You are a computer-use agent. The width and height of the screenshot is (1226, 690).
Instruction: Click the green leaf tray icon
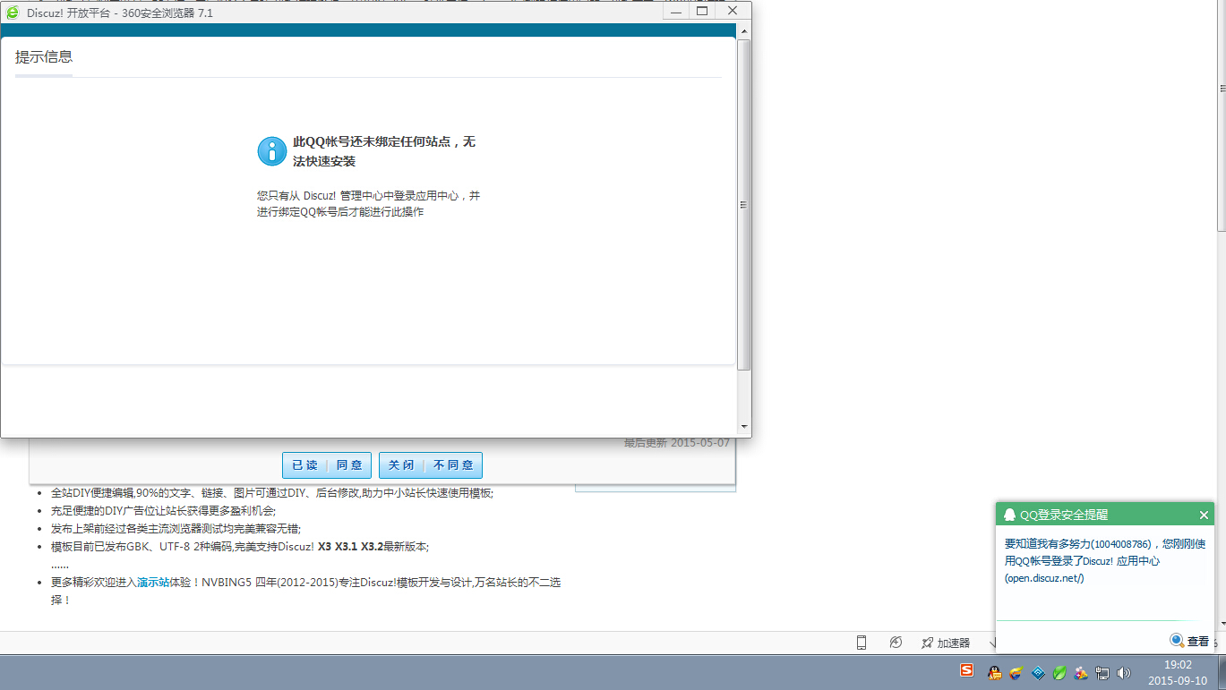(x=1059, y=672)
